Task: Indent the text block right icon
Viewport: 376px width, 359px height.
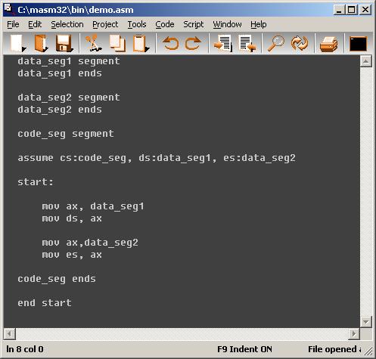Action: pos(222,43)
